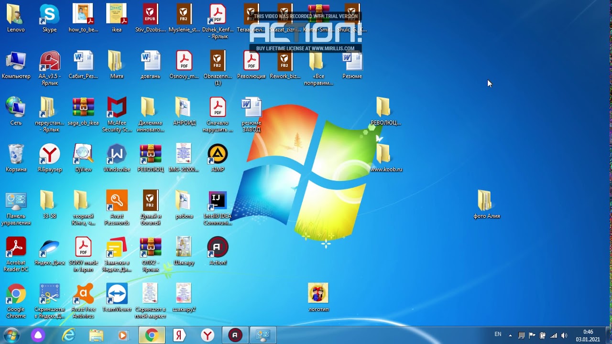The width and height of the screenshot is (612, 344).
Task: Open McAfee Security Scan shortcut
Action: pos(117,115)
